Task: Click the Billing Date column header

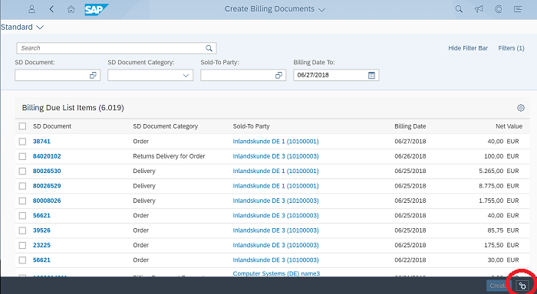Action: (x=410, y=126)
